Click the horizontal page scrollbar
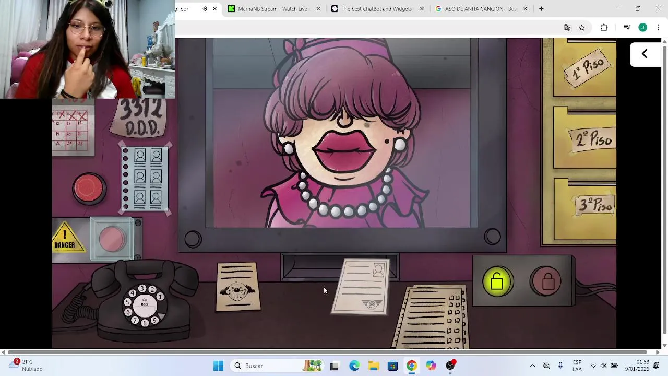668x376 pixels. point(327,352)
